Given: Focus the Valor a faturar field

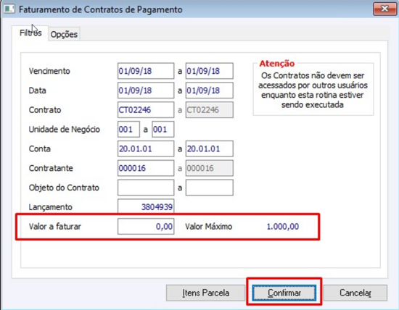Looking at the screenshot, I should point(146,226).
